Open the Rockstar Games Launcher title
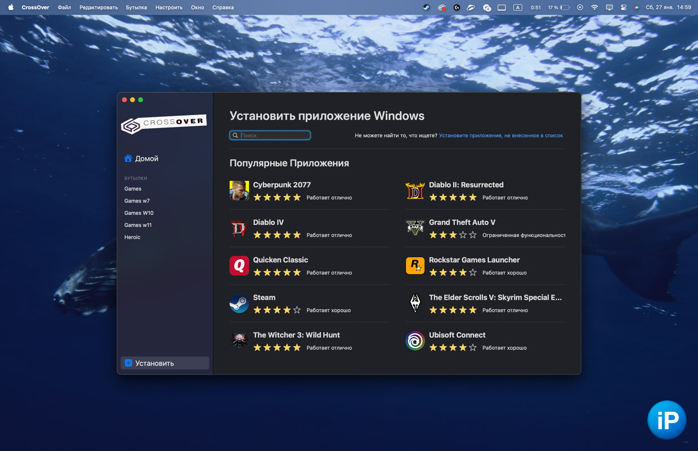The height and width of the screenshot is (451, 698). click(x=475, y=260)
